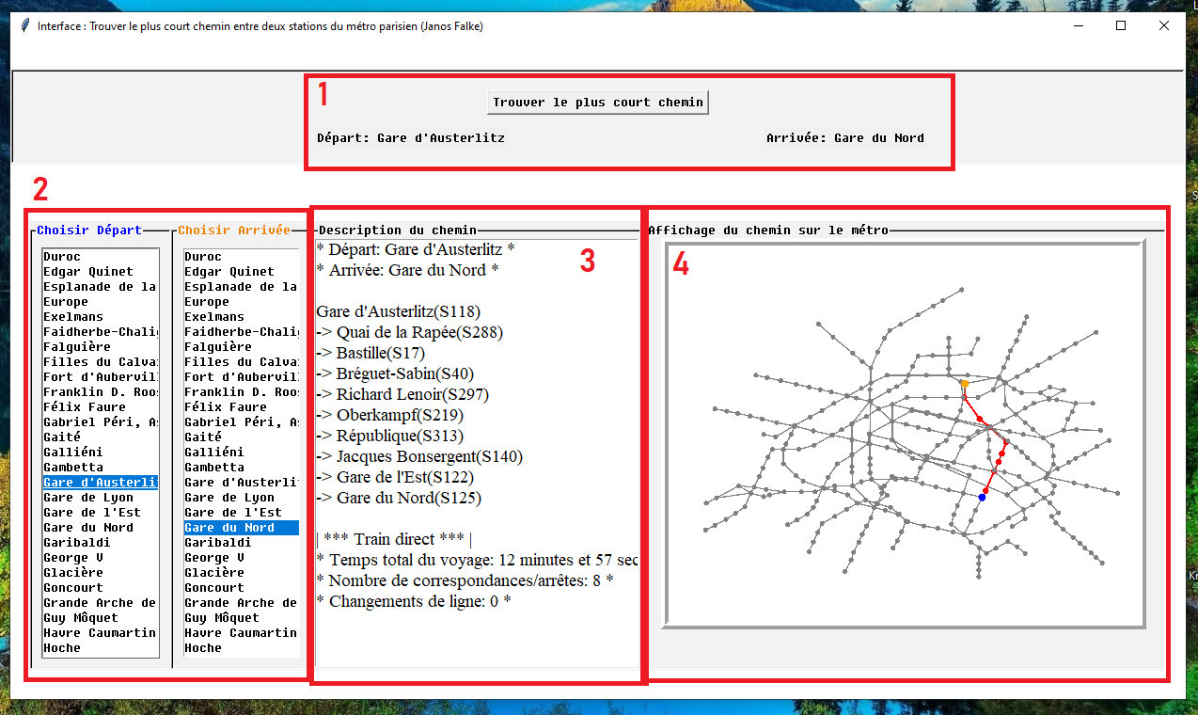Image resolution: width=1198 pixels, height=715 pixels.
Task: Choose Exelmans in the Choisir Départ list
Action: [x=100, y=317]
